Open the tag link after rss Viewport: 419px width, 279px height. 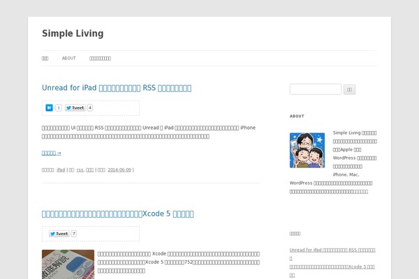[x=90, y=169]
